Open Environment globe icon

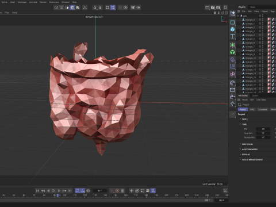[x=232, y=83]
